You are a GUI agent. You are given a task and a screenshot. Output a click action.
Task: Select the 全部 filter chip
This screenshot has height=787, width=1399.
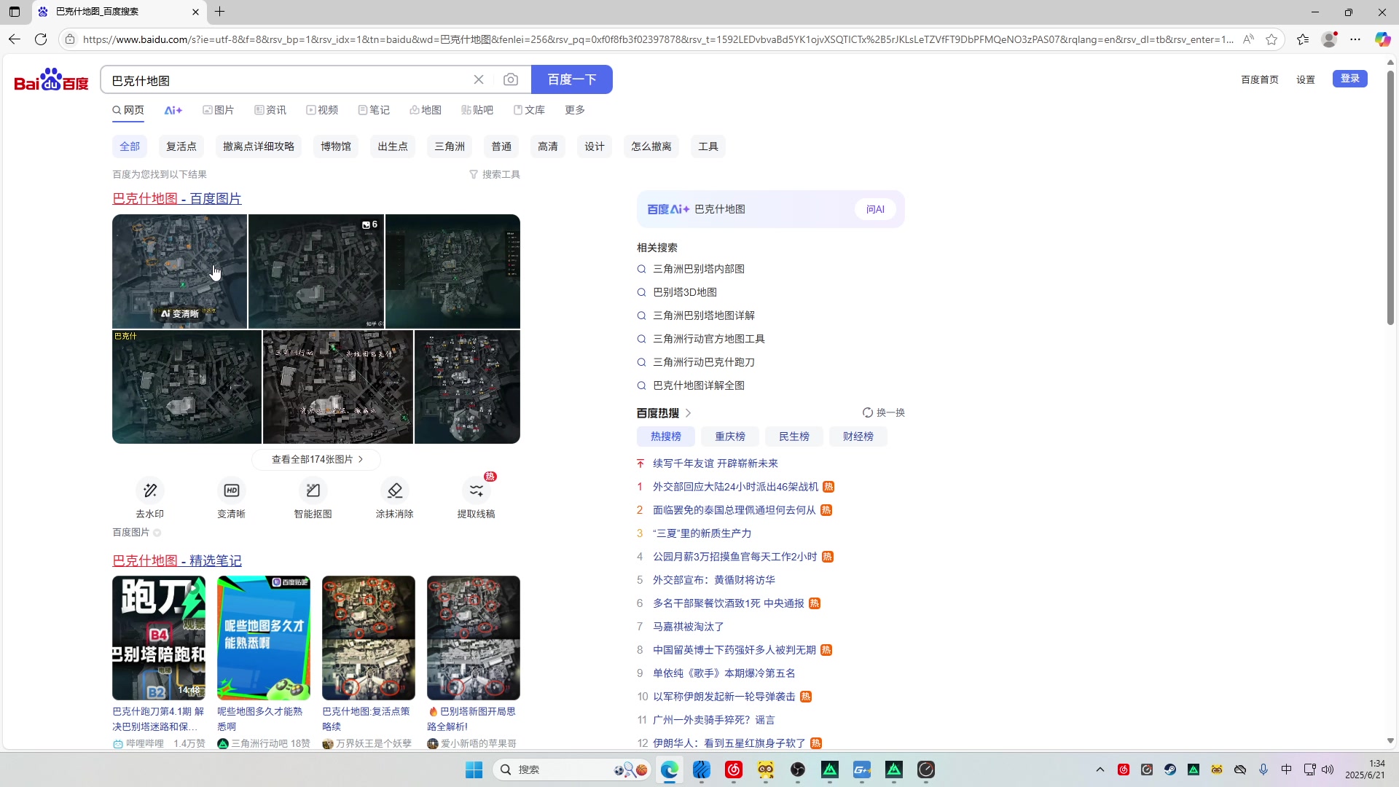pyautogui.click(x=130, y=146)
